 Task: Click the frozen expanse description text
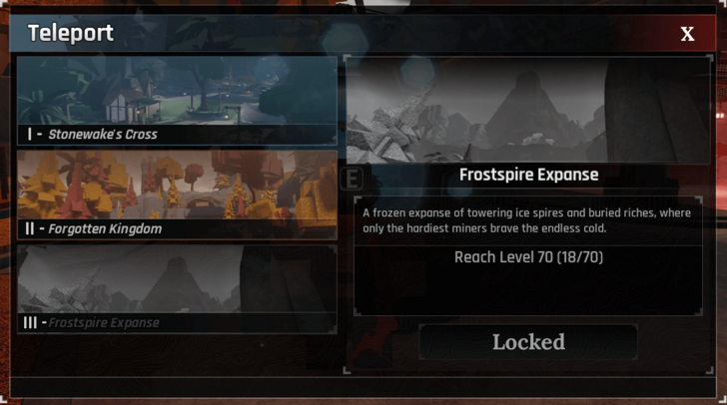click(526, 220)
